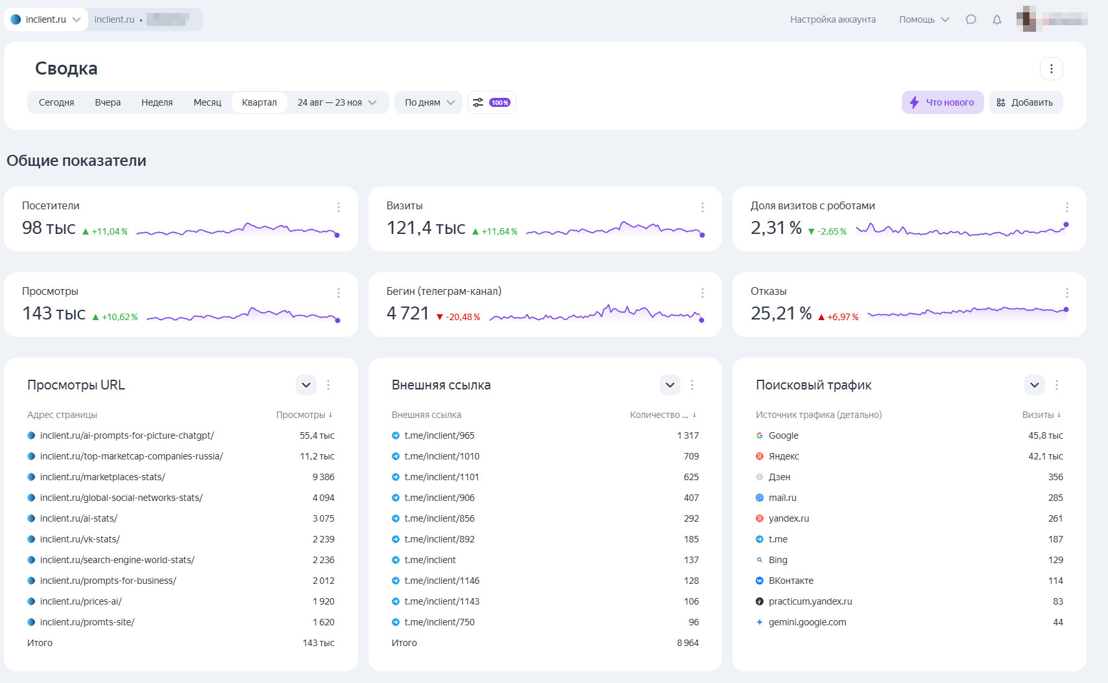
Task: Switch period to Неделя
Action: pyautogui.click(x=157, y=102)
